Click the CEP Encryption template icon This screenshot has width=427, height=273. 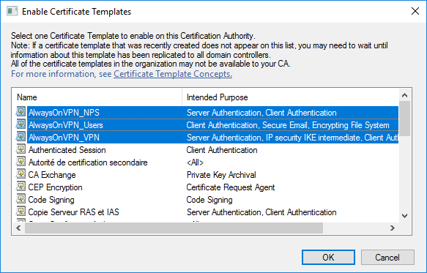coord(21,187)
